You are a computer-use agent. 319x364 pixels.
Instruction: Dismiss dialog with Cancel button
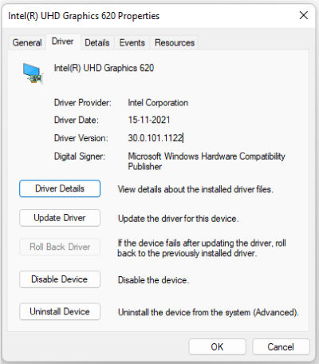pyautogui.click(x=281, y=347)
